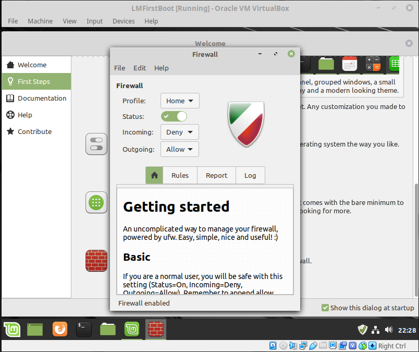The image size is (419, 352).
Task: Open the Linux Mint start menu
Action: tap(12, 329)
